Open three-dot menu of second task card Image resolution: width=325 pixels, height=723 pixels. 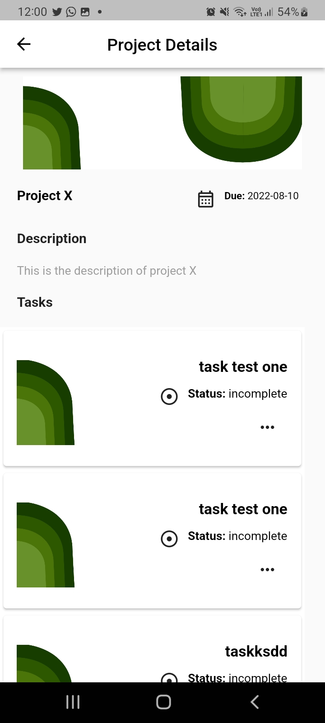tap(267, 569)
